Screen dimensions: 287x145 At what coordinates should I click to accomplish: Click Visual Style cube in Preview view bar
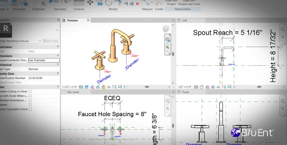86,87
